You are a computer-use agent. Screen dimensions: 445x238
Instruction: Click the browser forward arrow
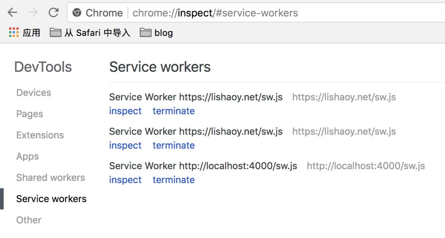pyautogui.click(x=33, y=13)
